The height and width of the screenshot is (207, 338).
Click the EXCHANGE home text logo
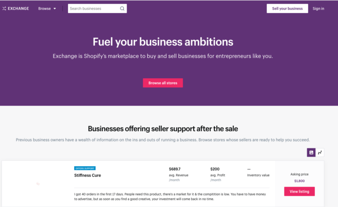(x=18, y=9)
